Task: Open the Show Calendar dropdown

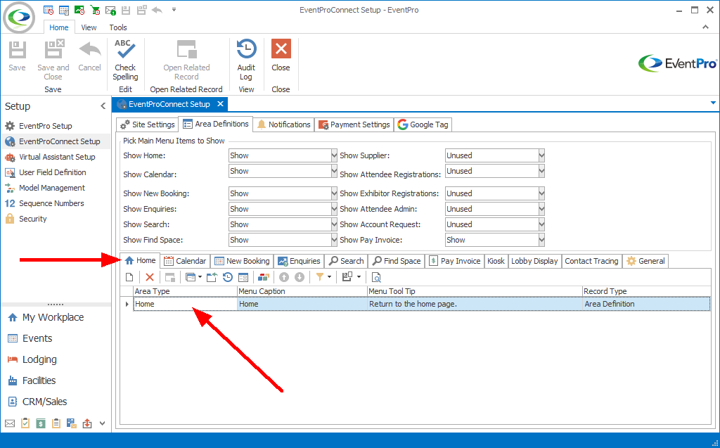Action: [x=334, y=172]
